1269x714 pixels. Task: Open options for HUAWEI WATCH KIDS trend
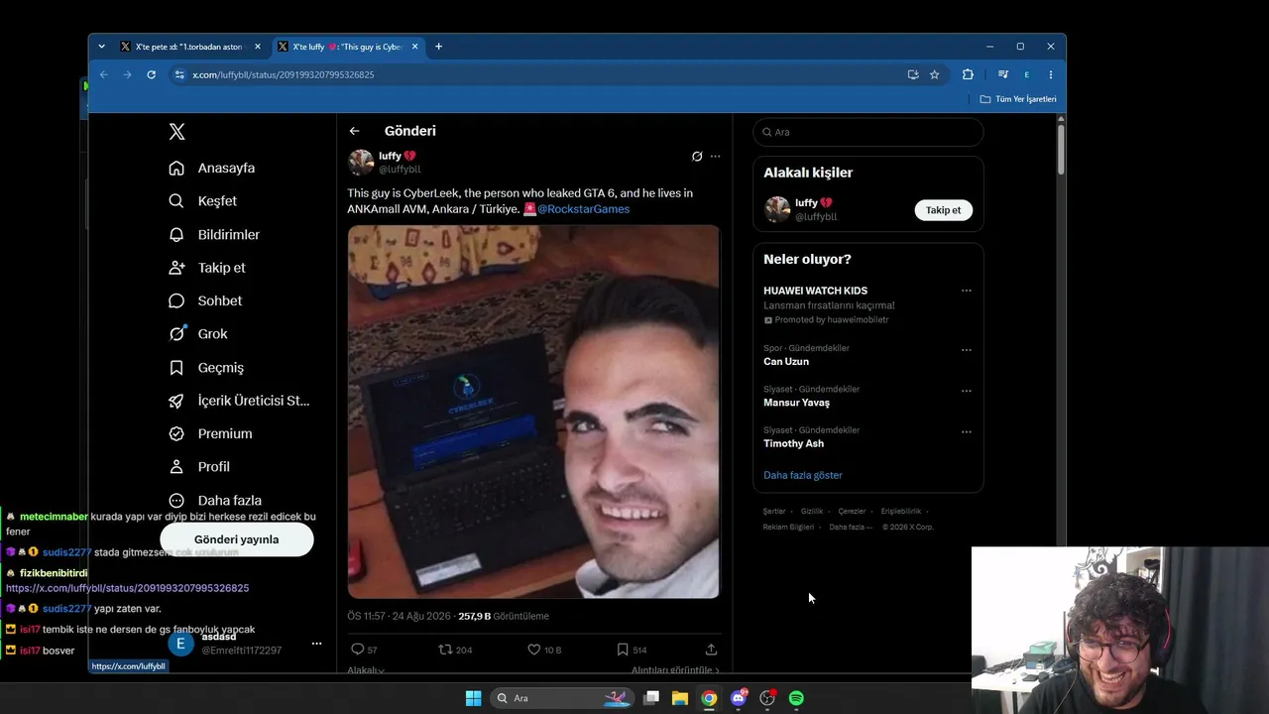pos(967,291)
